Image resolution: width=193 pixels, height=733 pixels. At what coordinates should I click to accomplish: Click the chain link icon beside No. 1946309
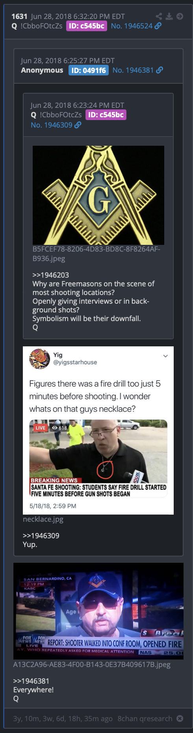(78, 125)
